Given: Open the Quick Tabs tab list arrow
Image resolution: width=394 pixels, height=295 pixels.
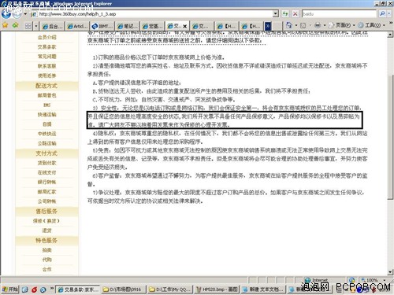Looking at the screenshot, I should click(x=35, y=26).
